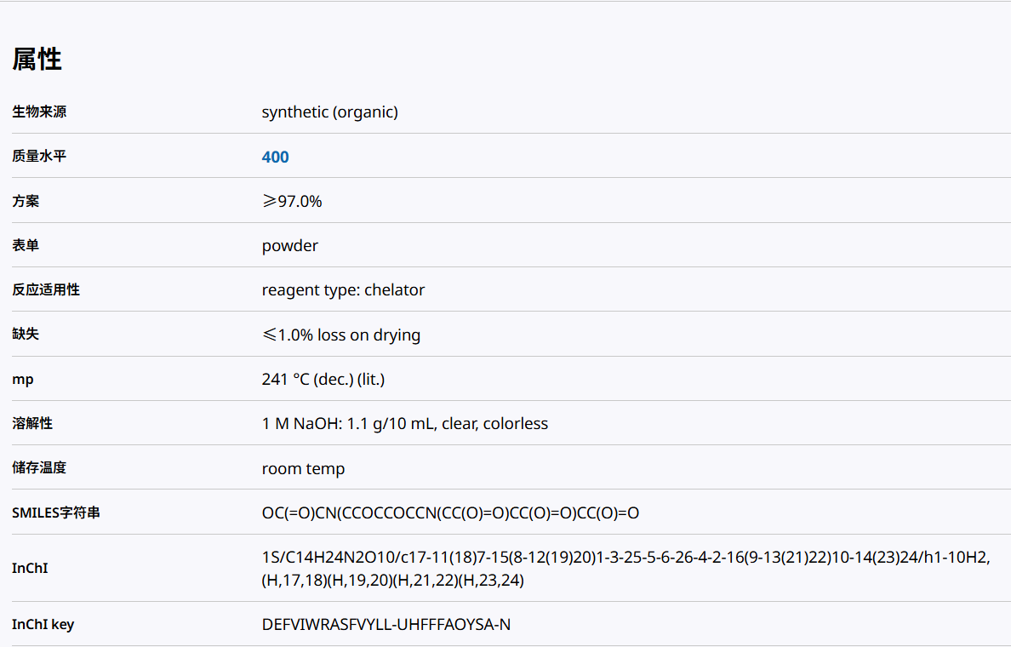Click the DEFVIWRASFVYLL-UHFFFAOYSA-N key value
Screen dimensions: 1011x647
point(386,624)
